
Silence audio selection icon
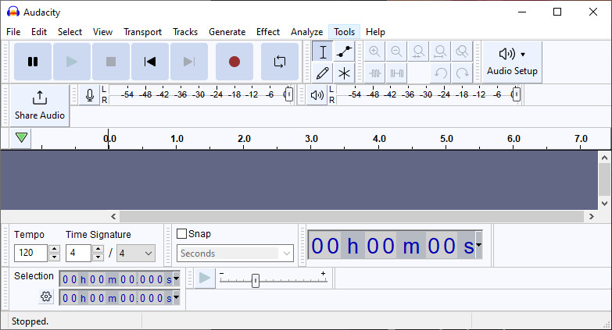pyautogui.click(x=396, y=73)
